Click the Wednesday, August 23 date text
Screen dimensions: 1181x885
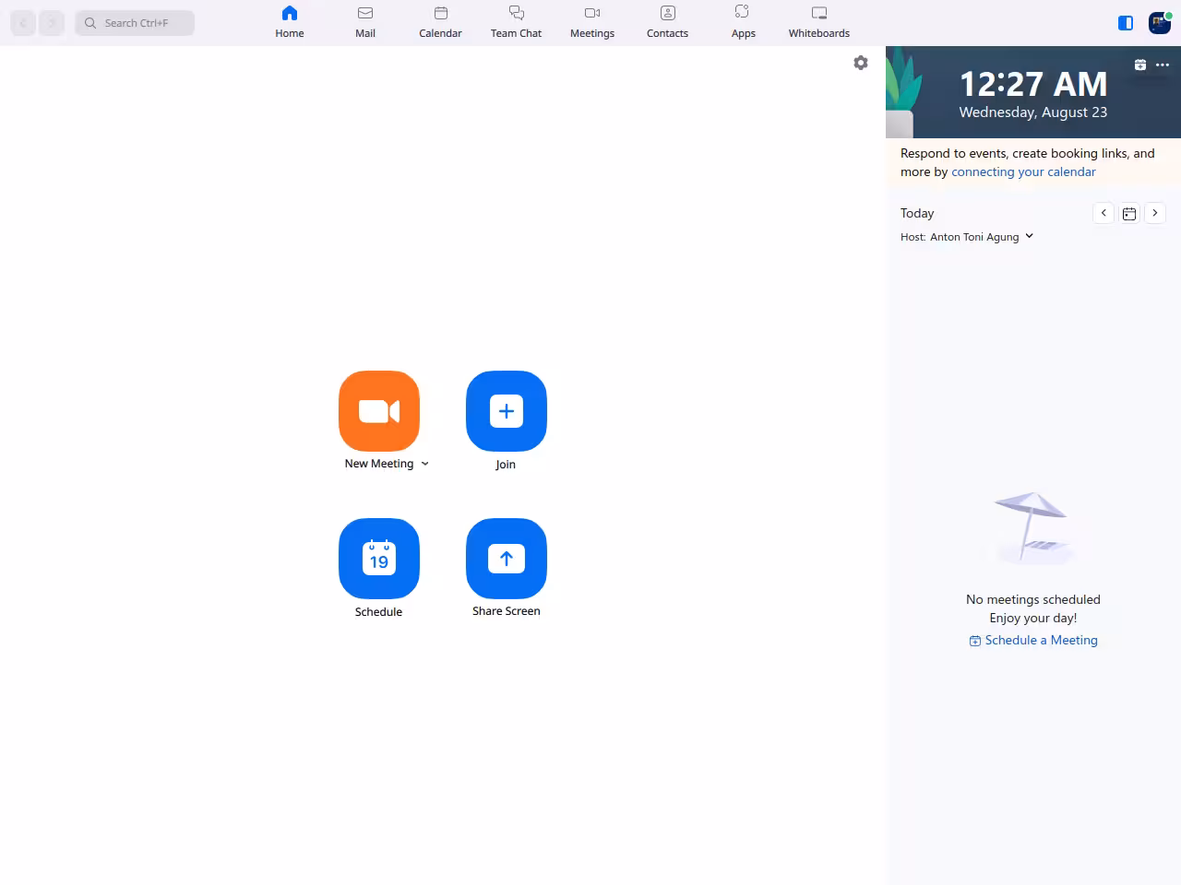[x=1033, y=112]
